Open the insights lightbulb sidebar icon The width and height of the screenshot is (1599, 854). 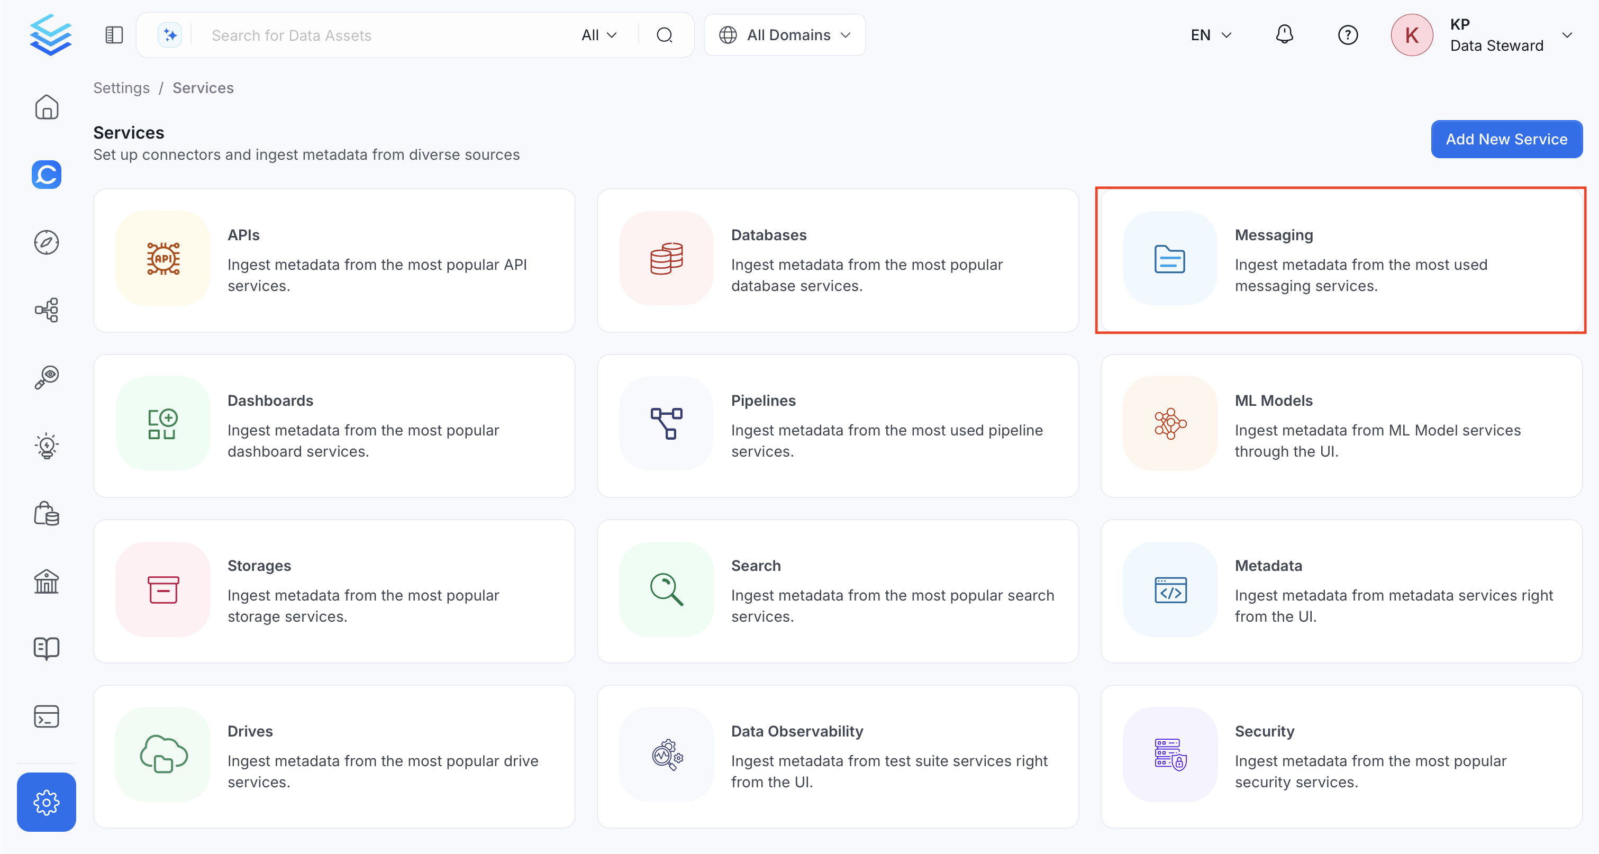click(47, 446)
